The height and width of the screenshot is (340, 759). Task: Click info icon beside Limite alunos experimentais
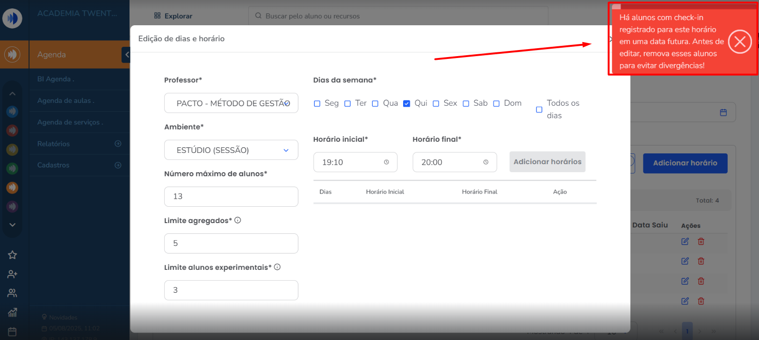(x=277, y=267)
